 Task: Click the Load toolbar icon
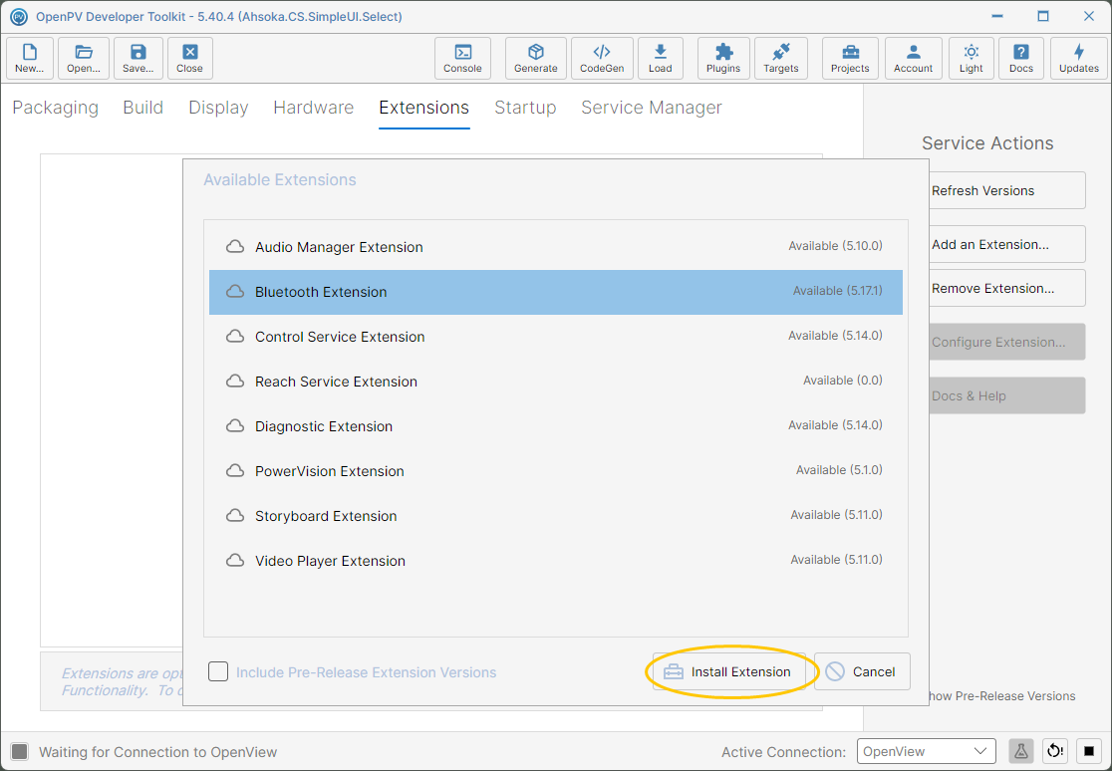click(661, 58)
